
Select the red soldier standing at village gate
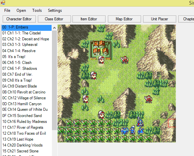101,60
